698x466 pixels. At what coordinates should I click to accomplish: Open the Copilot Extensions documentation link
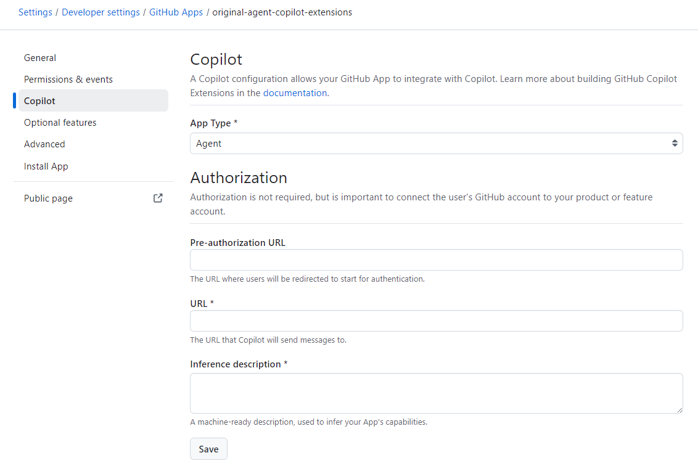pos(295,92)
